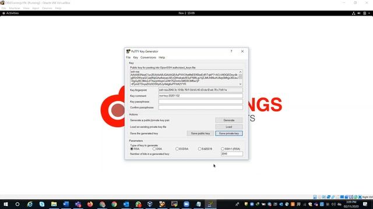Open the Windows notification center
This screenshot has height=209, width=373.
(x=365, y=204)
